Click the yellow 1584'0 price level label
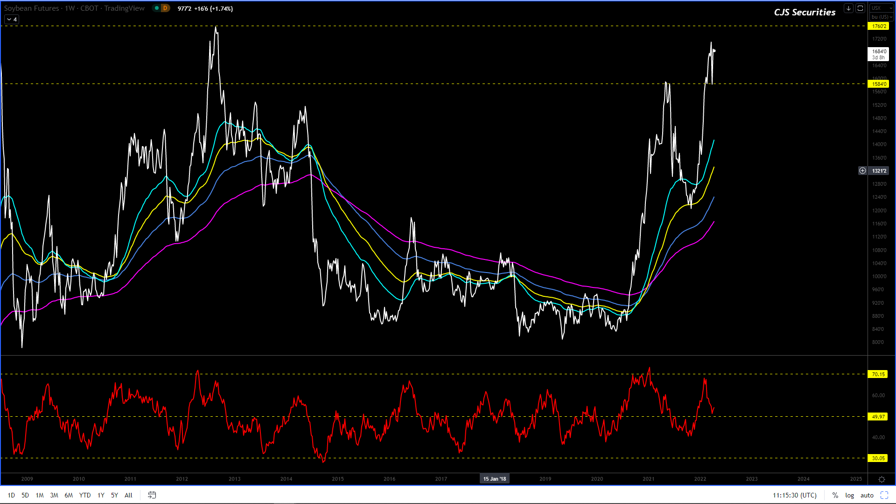This screenshot has width=896, height=504. (x=879, y=84)
